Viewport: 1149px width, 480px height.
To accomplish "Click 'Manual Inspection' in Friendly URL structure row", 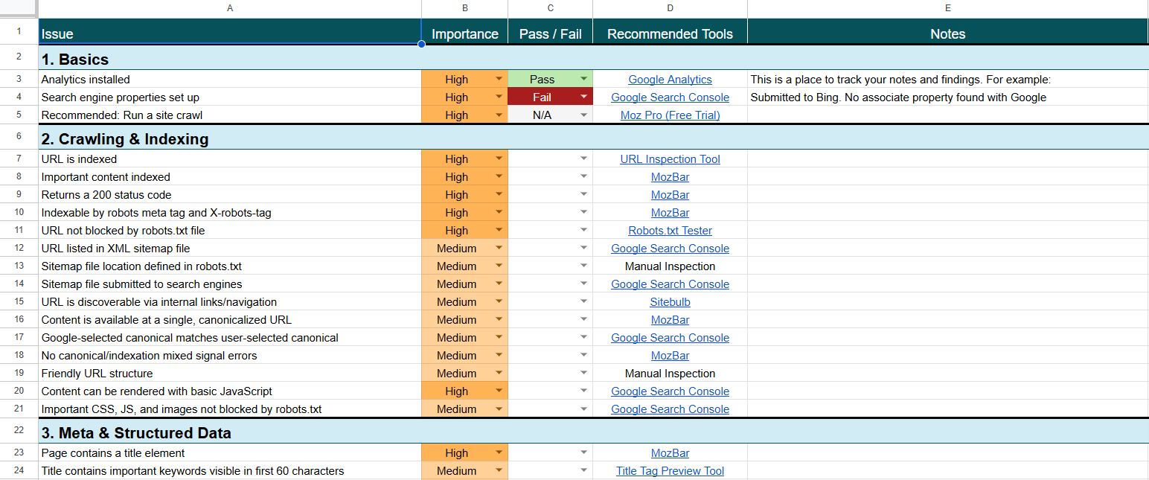I will pos(670,373).
